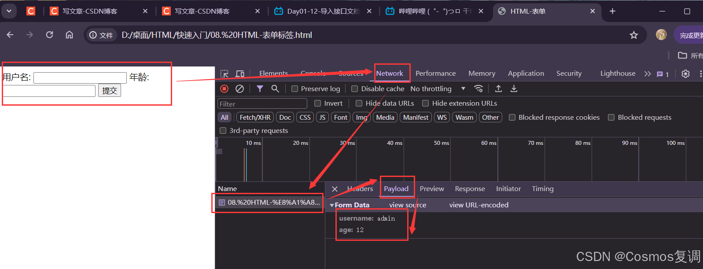
Task: Check Blocked requests option
Action: [611, 117]
